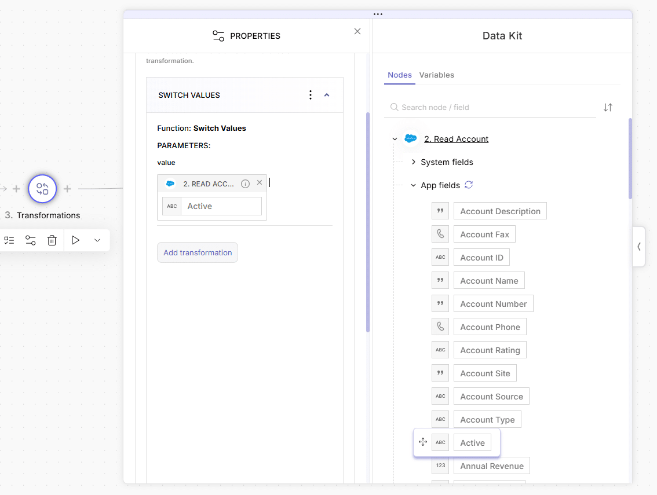
Task: Collapse the Switch Values section
Action: (x=327, y=95)
